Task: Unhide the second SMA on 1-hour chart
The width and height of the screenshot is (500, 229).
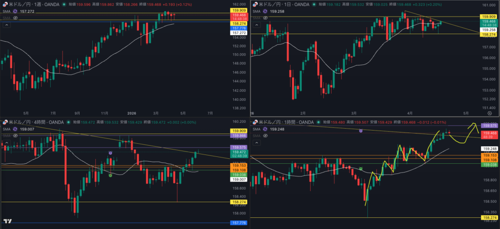Action: (x=265, y=136)
